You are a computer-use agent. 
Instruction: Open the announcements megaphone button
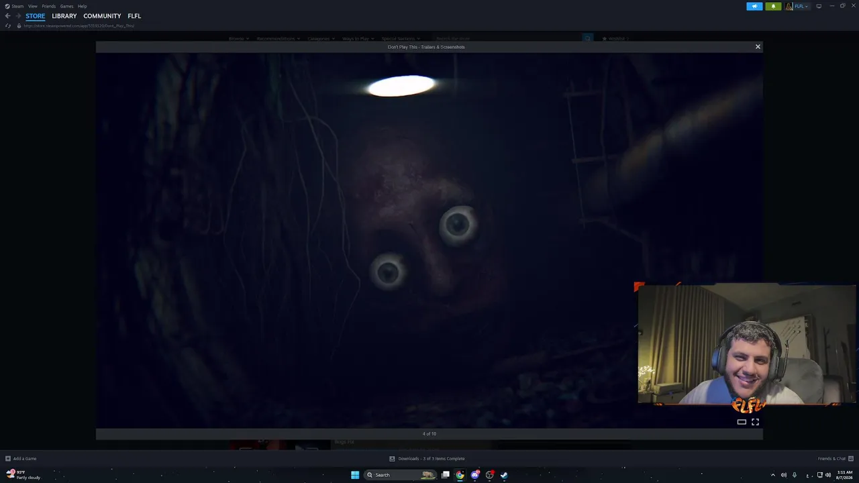(754, 6)
